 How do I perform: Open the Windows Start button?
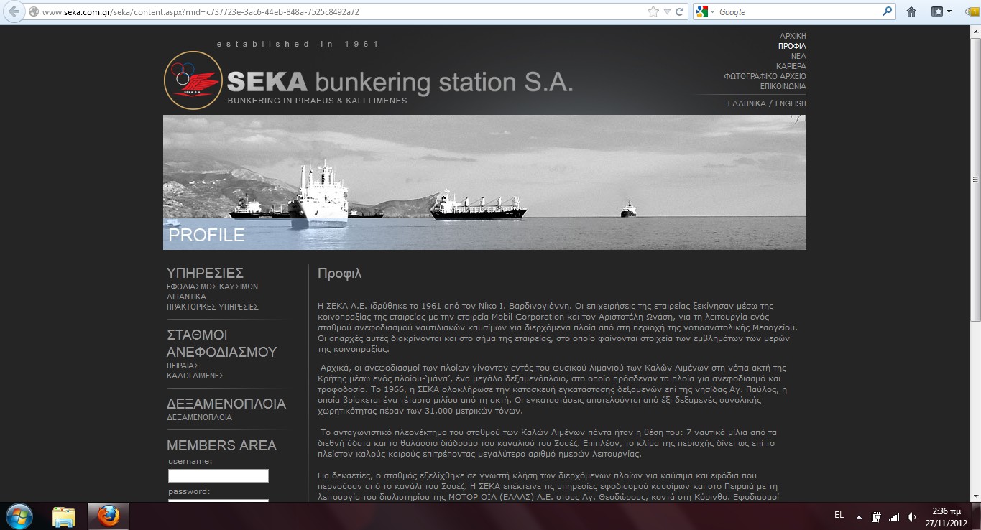pyautogui.click(x=18, y=516)
